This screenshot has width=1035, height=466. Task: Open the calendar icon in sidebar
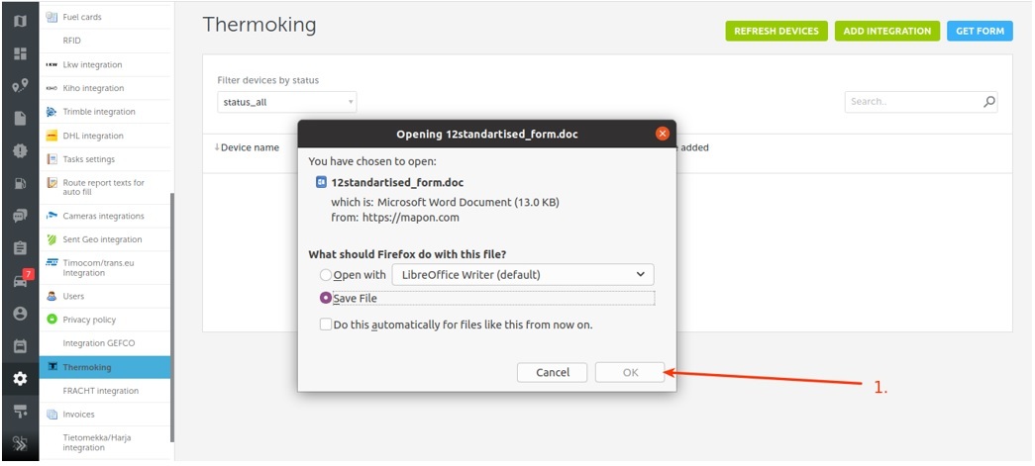coord(20,345)
